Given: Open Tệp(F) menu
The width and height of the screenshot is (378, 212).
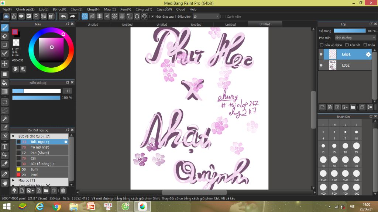Looking at the screenshot, I should tap(7, 9).
